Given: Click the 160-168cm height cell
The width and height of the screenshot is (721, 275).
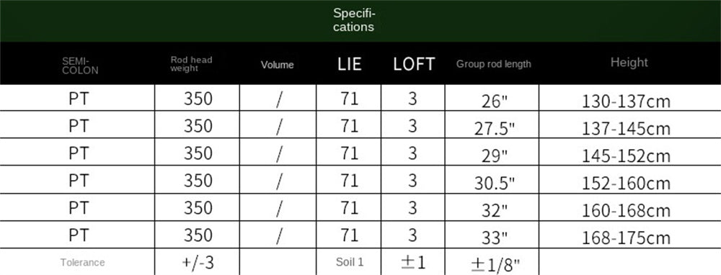Looking at the screenshot, I should point(626,211).
